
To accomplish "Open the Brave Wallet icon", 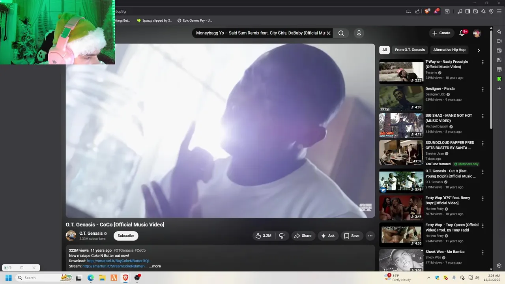I will pos(475,11).
